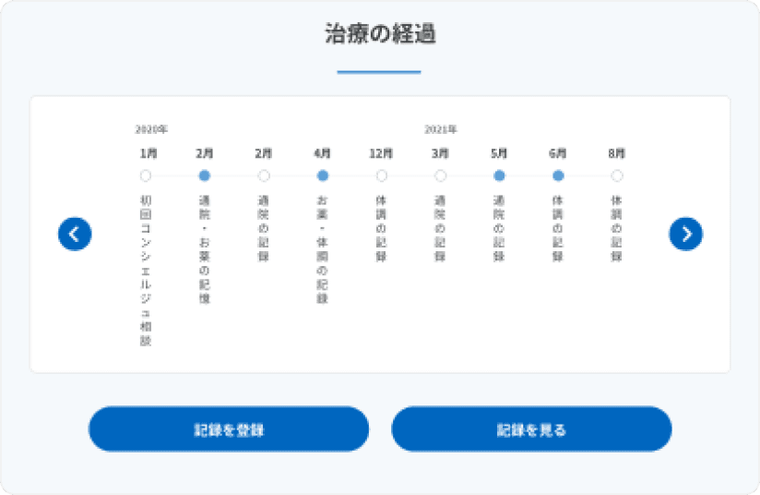Advance timeline with right arrow button
Viewport: 760px width, 495px height.
click(686, 234)
